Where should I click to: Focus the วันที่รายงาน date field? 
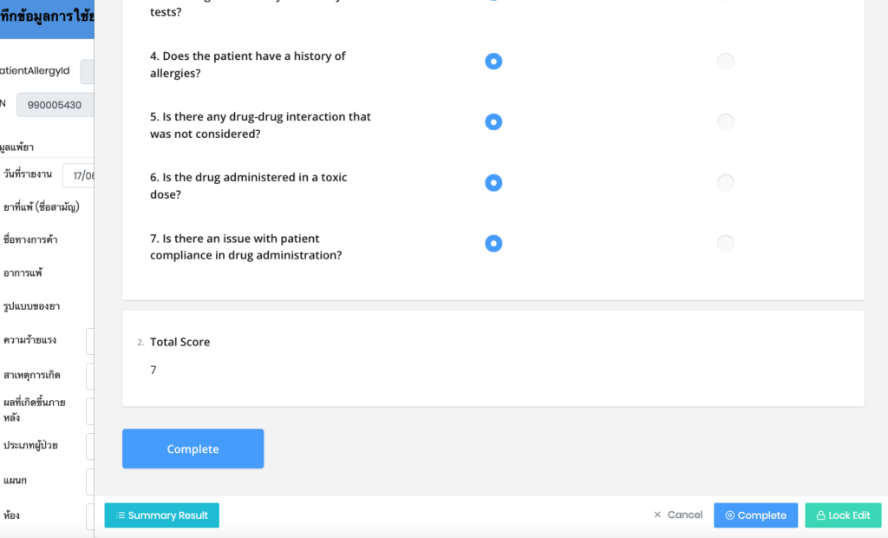pyautogui.click(x=80, y=175)
